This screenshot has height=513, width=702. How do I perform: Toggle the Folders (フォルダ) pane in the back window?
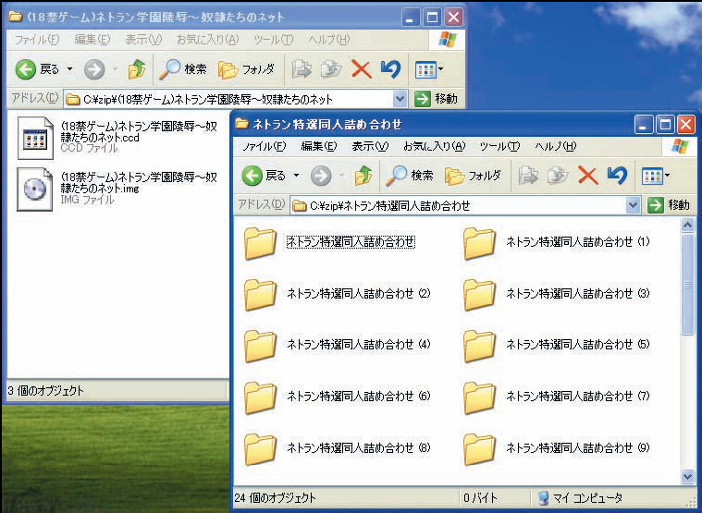pos(246,69)
